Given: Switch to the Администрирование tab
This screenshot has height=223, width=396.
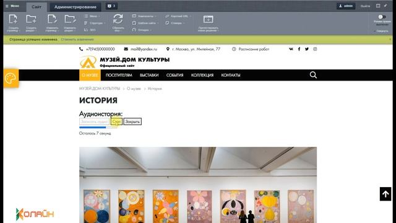Looking at the screenshot, I should 75,7.
